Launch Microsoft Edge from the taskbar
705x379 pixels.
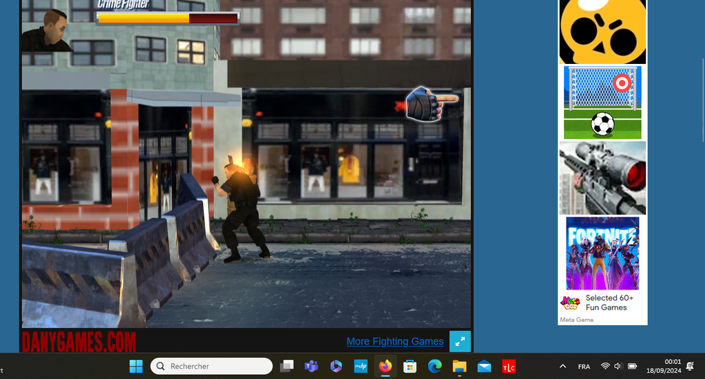(435, 367)
